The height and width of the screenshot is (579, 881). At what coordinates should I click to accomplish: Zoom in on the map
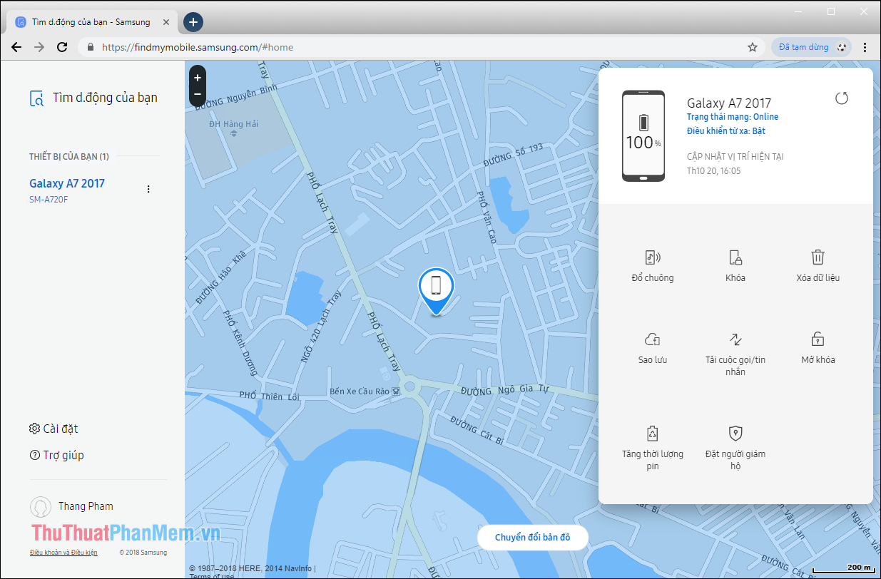click(x=197, y=77)
